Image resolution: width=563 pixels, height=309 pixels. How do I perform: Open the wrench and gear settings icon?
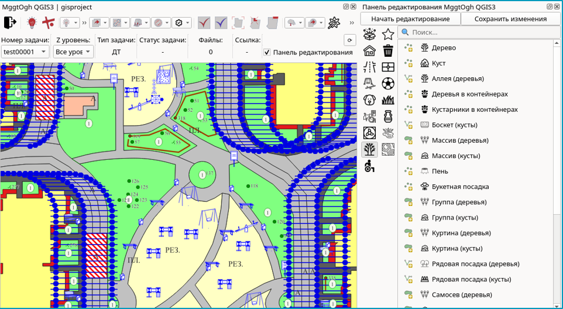(x=334, y=23)
